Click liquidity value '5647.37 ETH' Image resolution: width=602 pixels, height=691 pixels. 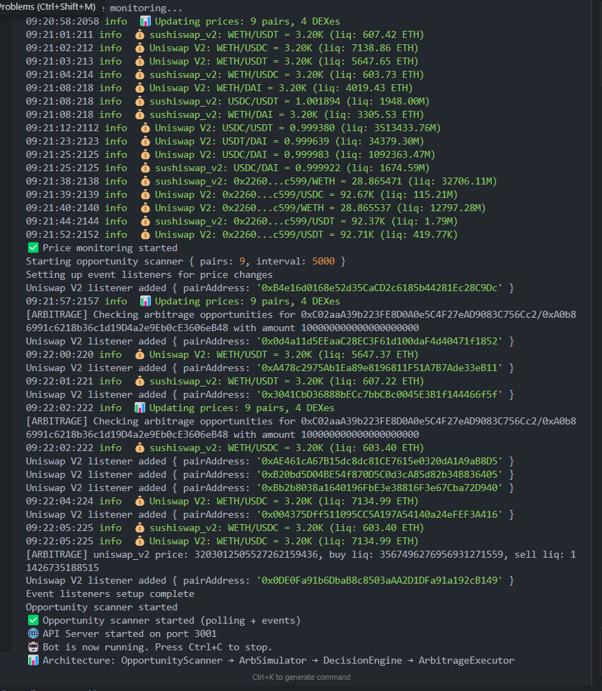point(382,354)
